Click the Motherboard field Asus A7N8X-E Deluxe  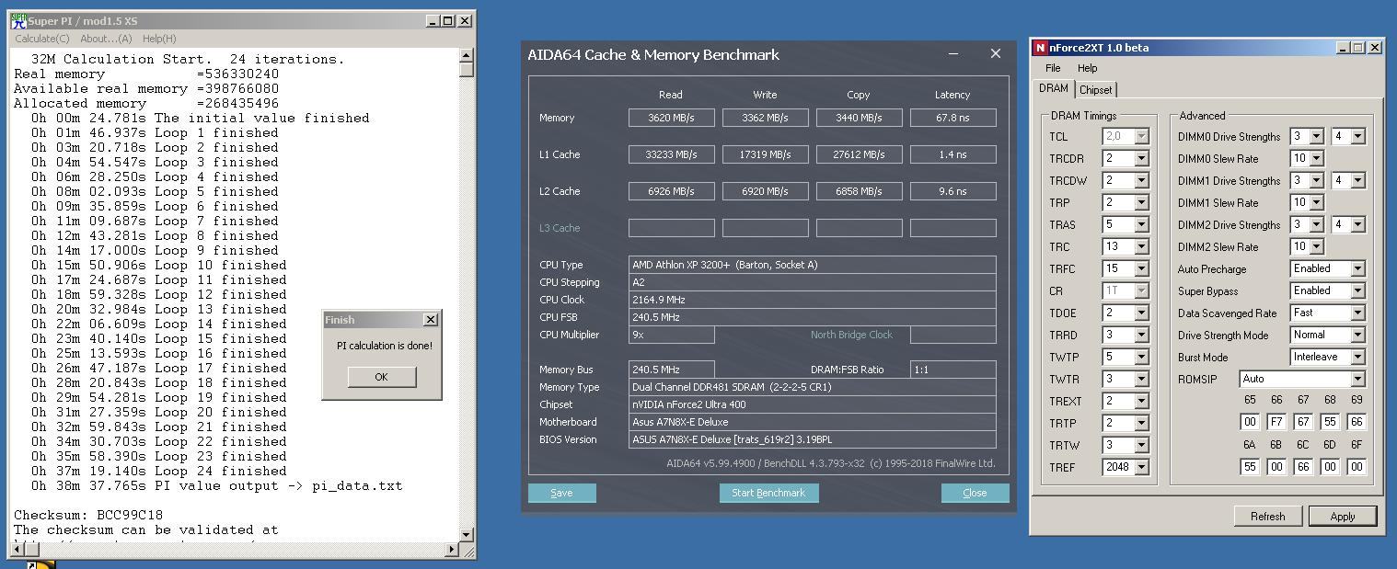(x=812, y=422)
